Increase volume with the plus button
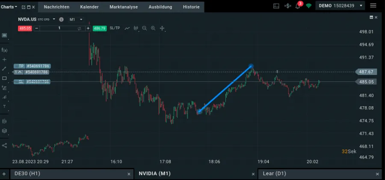385x180 pixels. [88, 28]
